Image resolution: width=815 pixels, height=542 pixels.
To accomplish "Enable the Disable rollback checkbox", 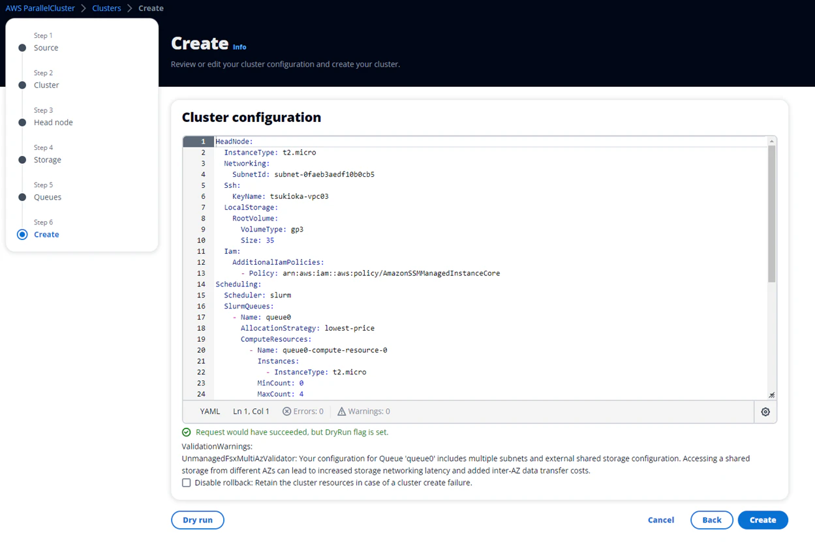I will [x=186, y=483].
